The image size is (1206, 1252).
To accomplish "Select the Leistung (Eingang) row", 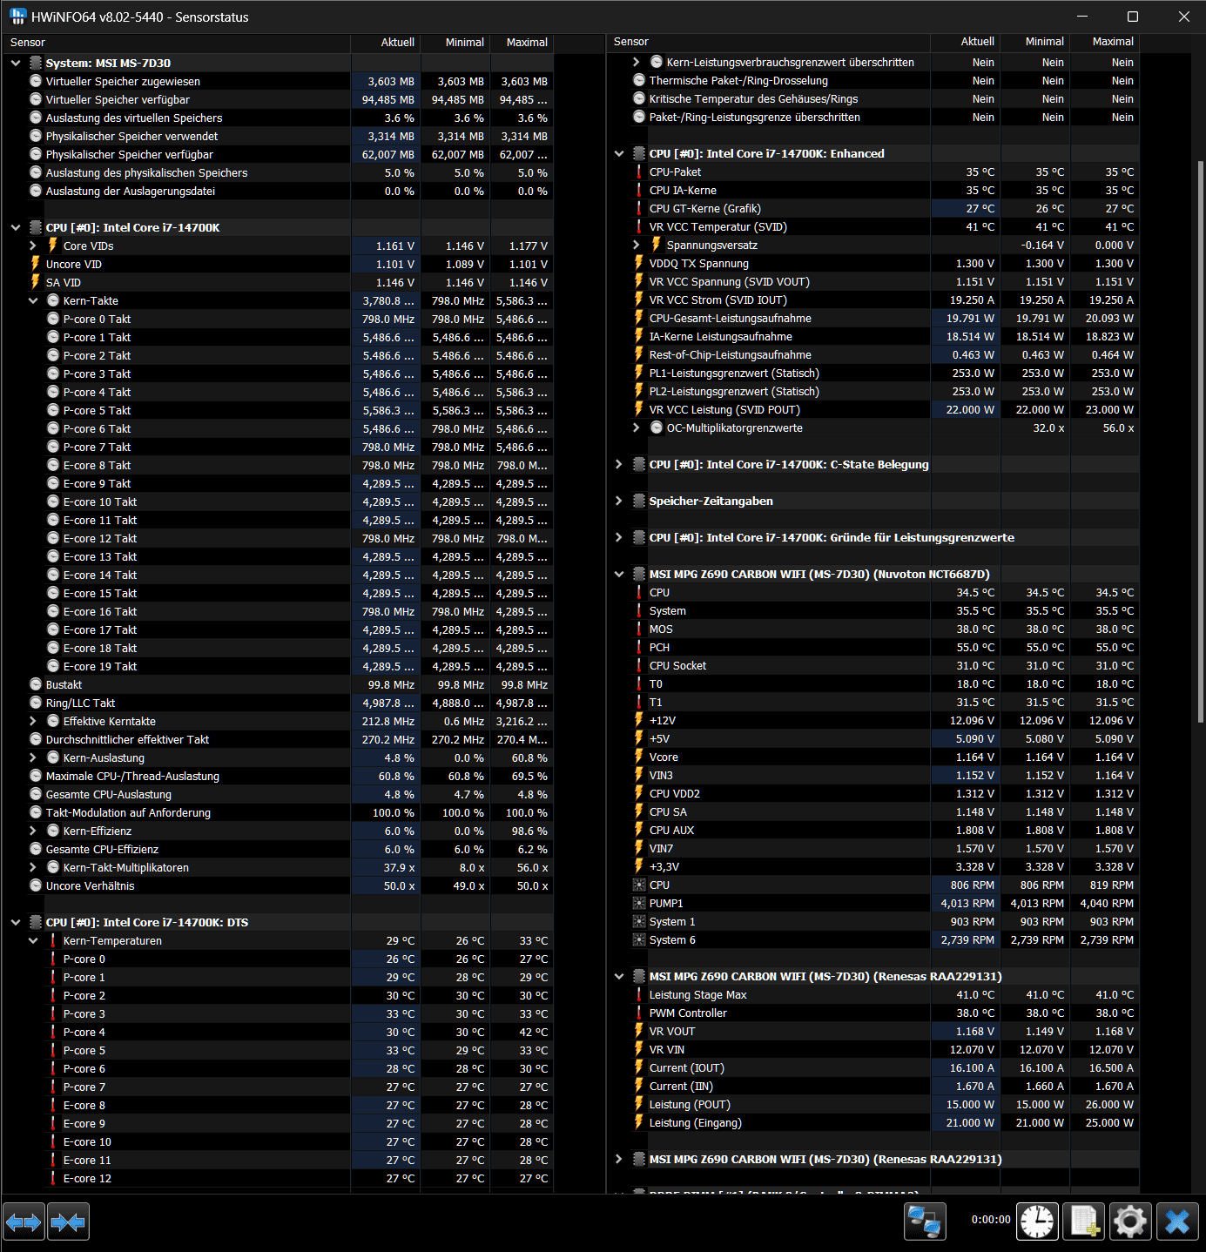I will [874, 1122].
